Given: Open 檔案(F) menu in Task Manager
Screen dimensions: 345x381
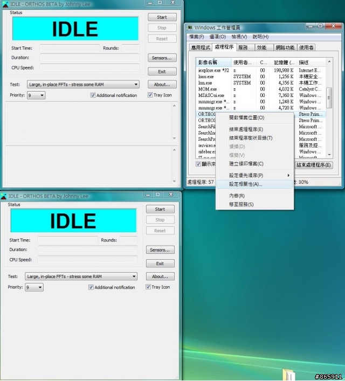Looking at the screenshot, I should (x=196, y=37).
